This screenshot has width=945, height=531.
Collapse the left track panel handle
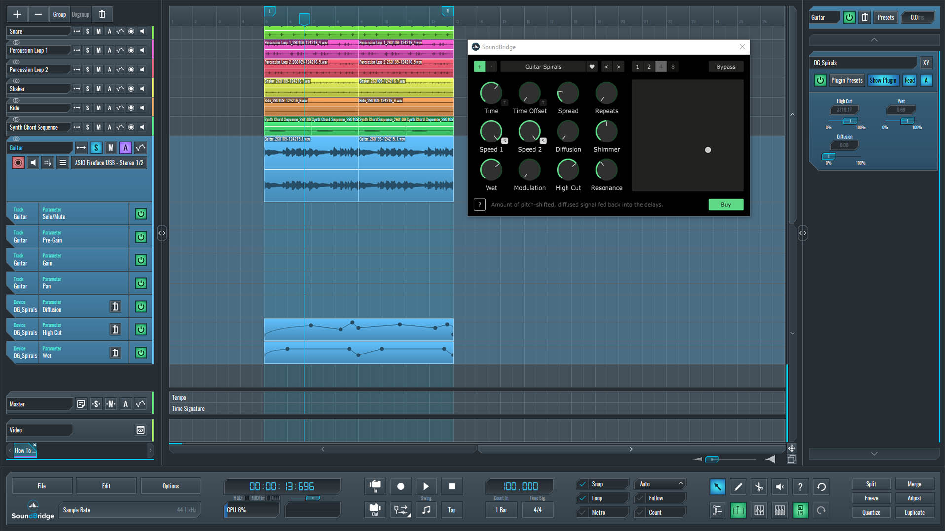pyautogui.click(x=162, y=233)
